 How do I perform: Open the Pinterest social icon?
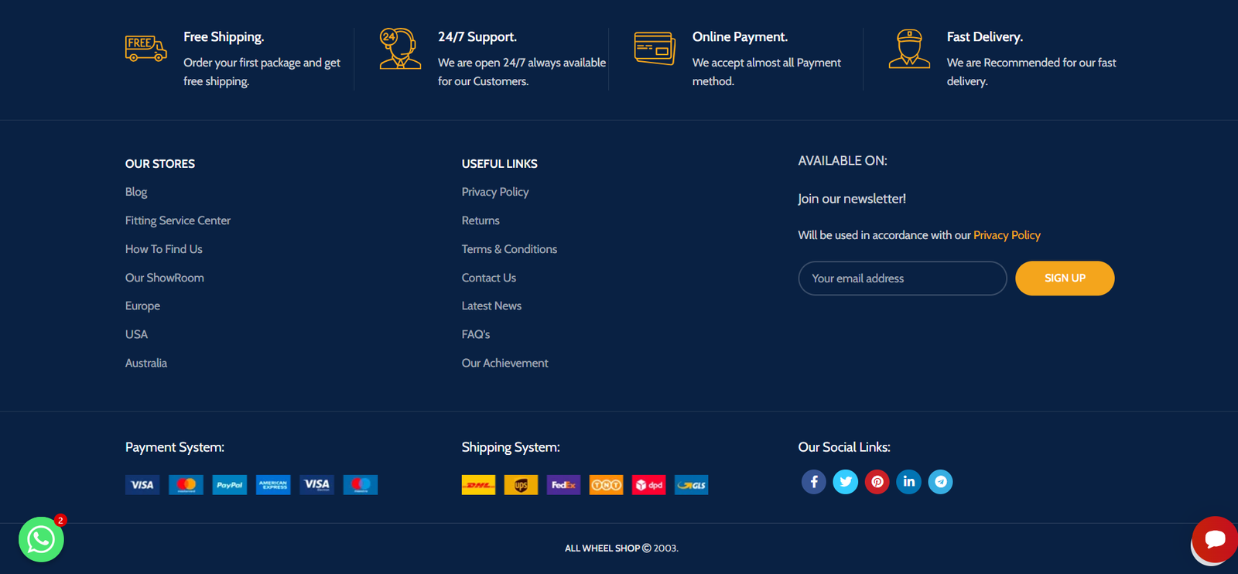(877, 482)
